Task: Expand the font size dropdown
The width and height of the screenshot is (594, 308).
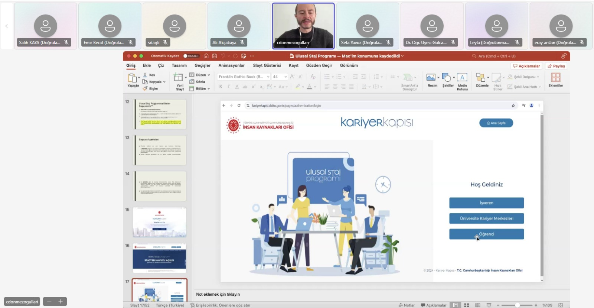Action: point(285,77)
